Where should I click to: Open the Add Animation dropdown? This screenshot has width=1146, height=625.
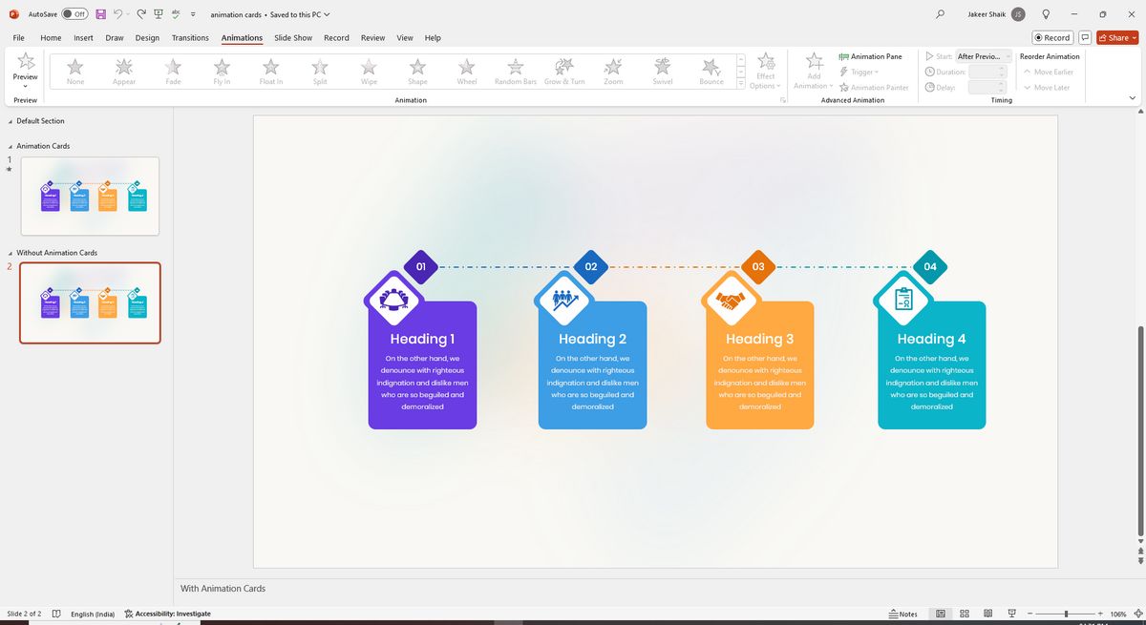[813, 72]
